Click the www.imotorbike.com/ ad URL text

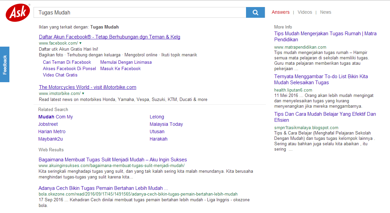60,94
